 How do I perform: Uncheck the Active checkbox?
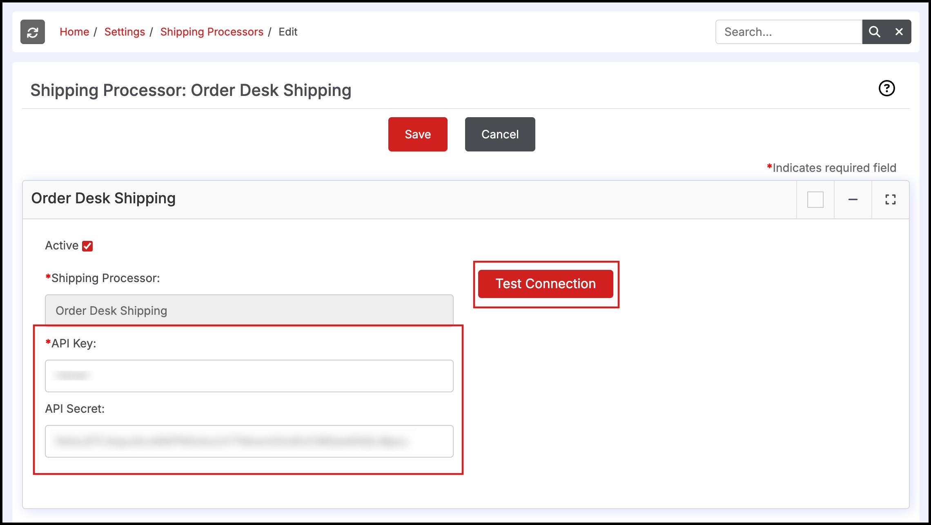click(87, 246)
